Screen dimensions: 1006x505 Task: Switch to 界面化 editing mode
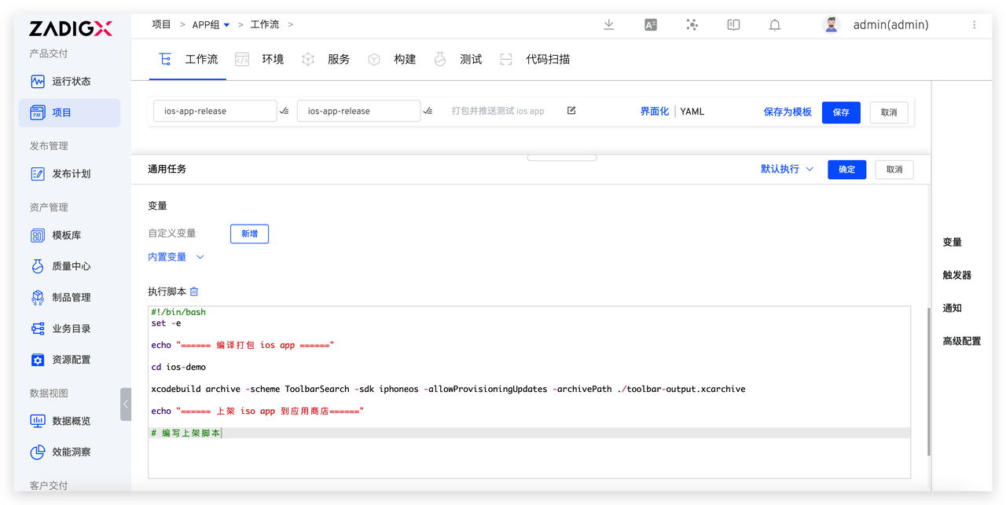point(654,112)
